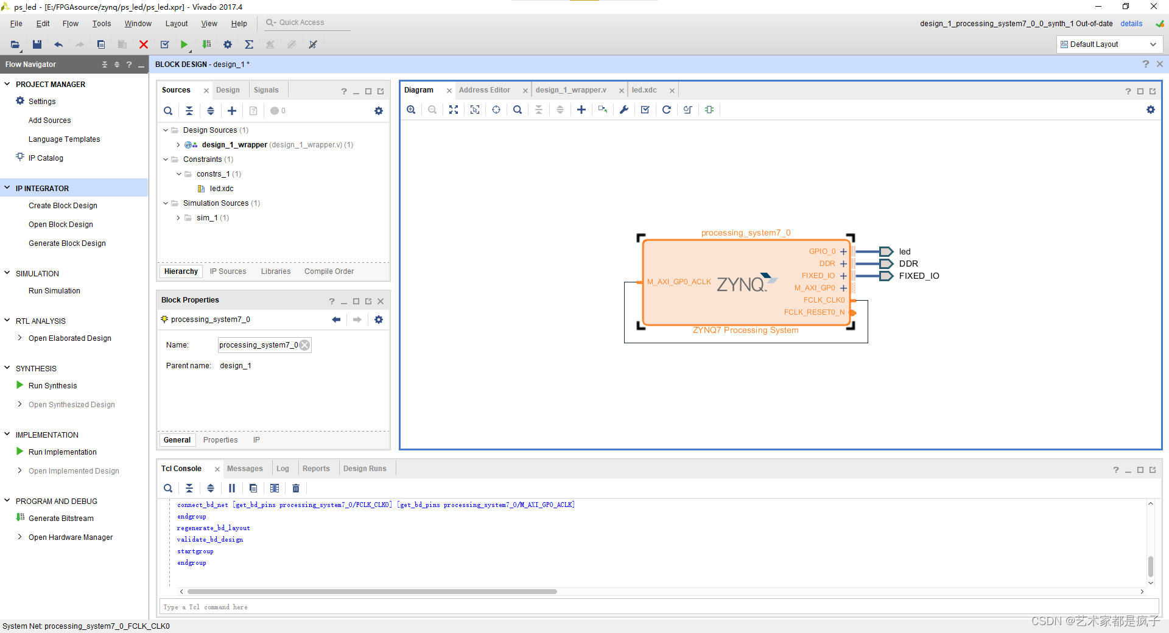Clear the Name field with X button

point(304,345)
